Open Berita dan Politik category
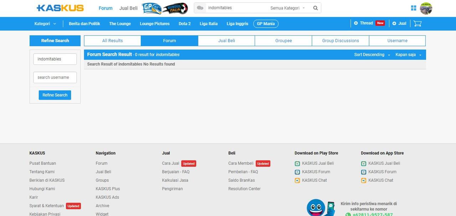 click(x=84, y=24)
